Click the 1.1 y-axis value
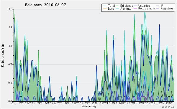The width and height of the screenshot is (177, 109). [10, 46]
